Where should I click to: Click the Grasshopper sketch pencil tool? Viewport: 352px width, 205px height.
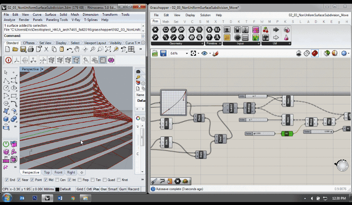[x=215, y=53]
